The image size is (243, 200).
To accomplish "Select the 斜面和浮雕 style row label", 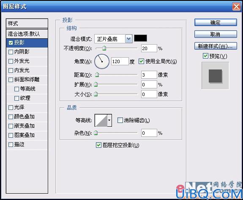I will [27, 80].
